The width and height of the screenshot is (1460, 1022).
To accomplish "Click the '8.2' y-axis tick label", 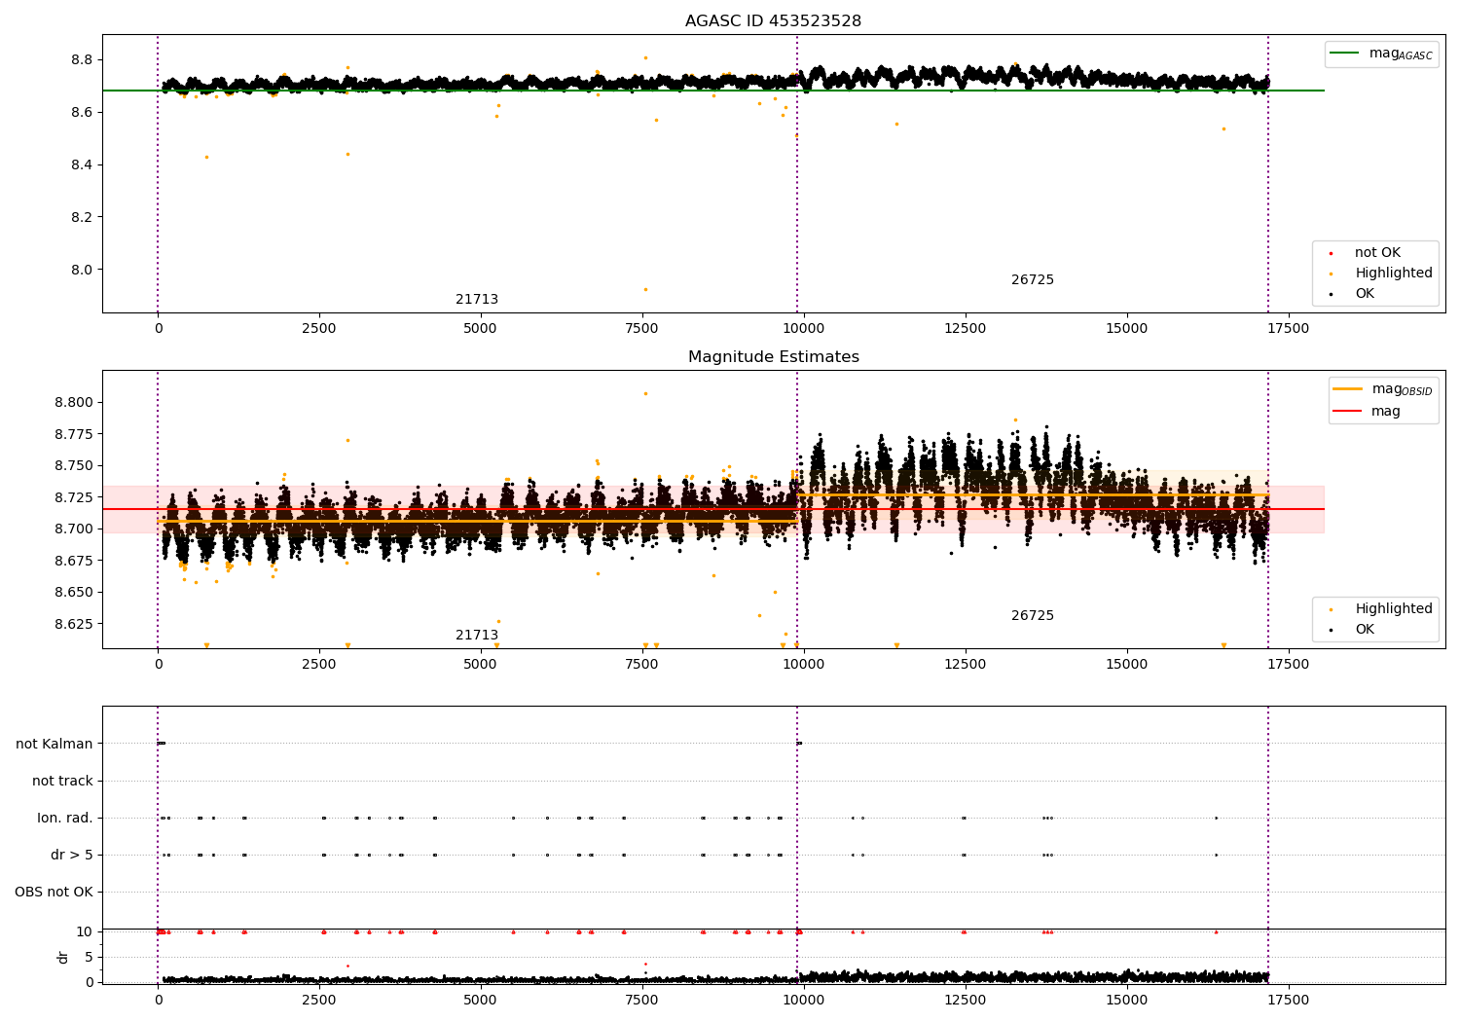I will point(82,218).
